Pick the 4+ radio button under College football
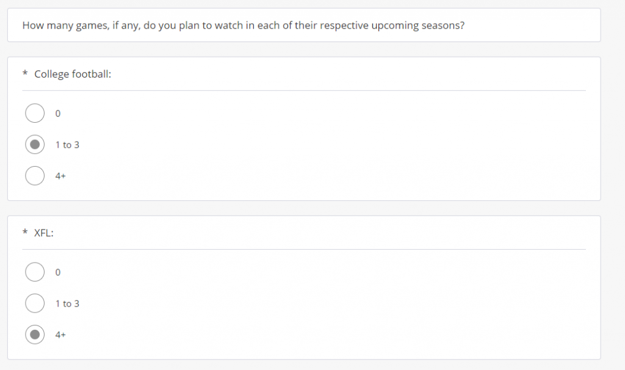Screen dimensions: 625x370 [x=35, y=176]
